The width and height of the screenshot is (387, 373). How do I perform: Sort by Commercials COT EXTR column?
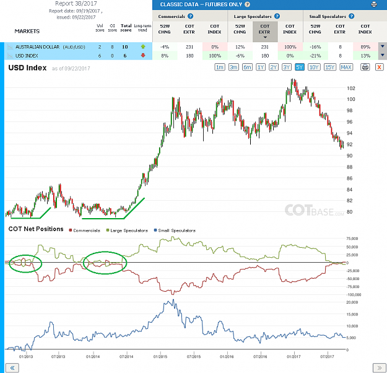[189, 29]
